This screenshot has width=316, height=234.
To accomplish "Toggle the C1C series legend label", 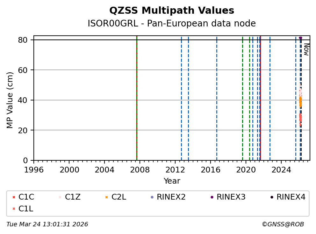I will (x=26, y=197).
